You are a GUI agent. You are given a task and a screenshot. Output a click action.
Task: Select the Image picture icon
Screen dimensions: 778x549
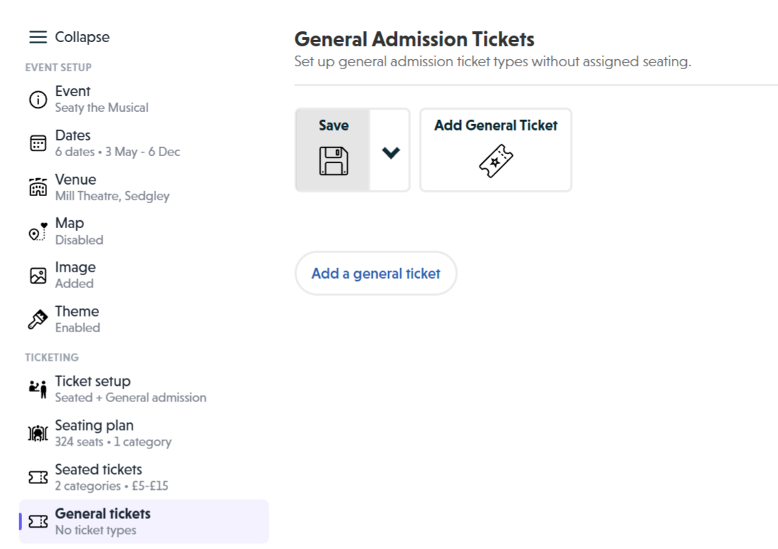(37, 274)
